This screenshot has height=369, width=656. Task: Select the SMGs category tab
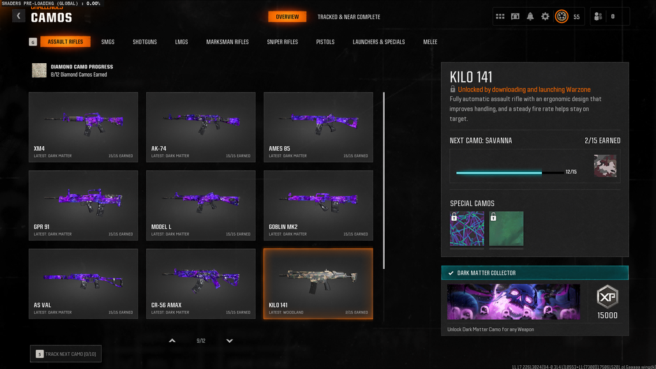pyautogui.click(x=108, y=42)
